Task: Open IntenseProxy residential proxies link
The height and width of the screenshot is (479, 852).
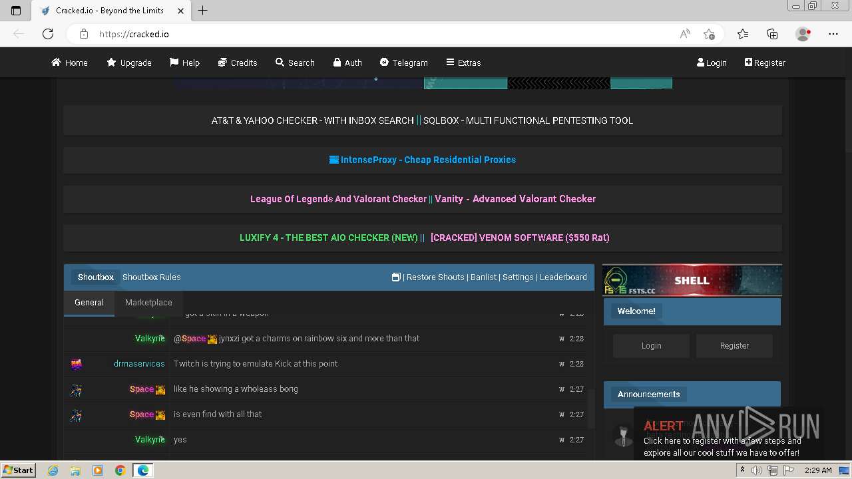Action: click(x=423, y=160)
